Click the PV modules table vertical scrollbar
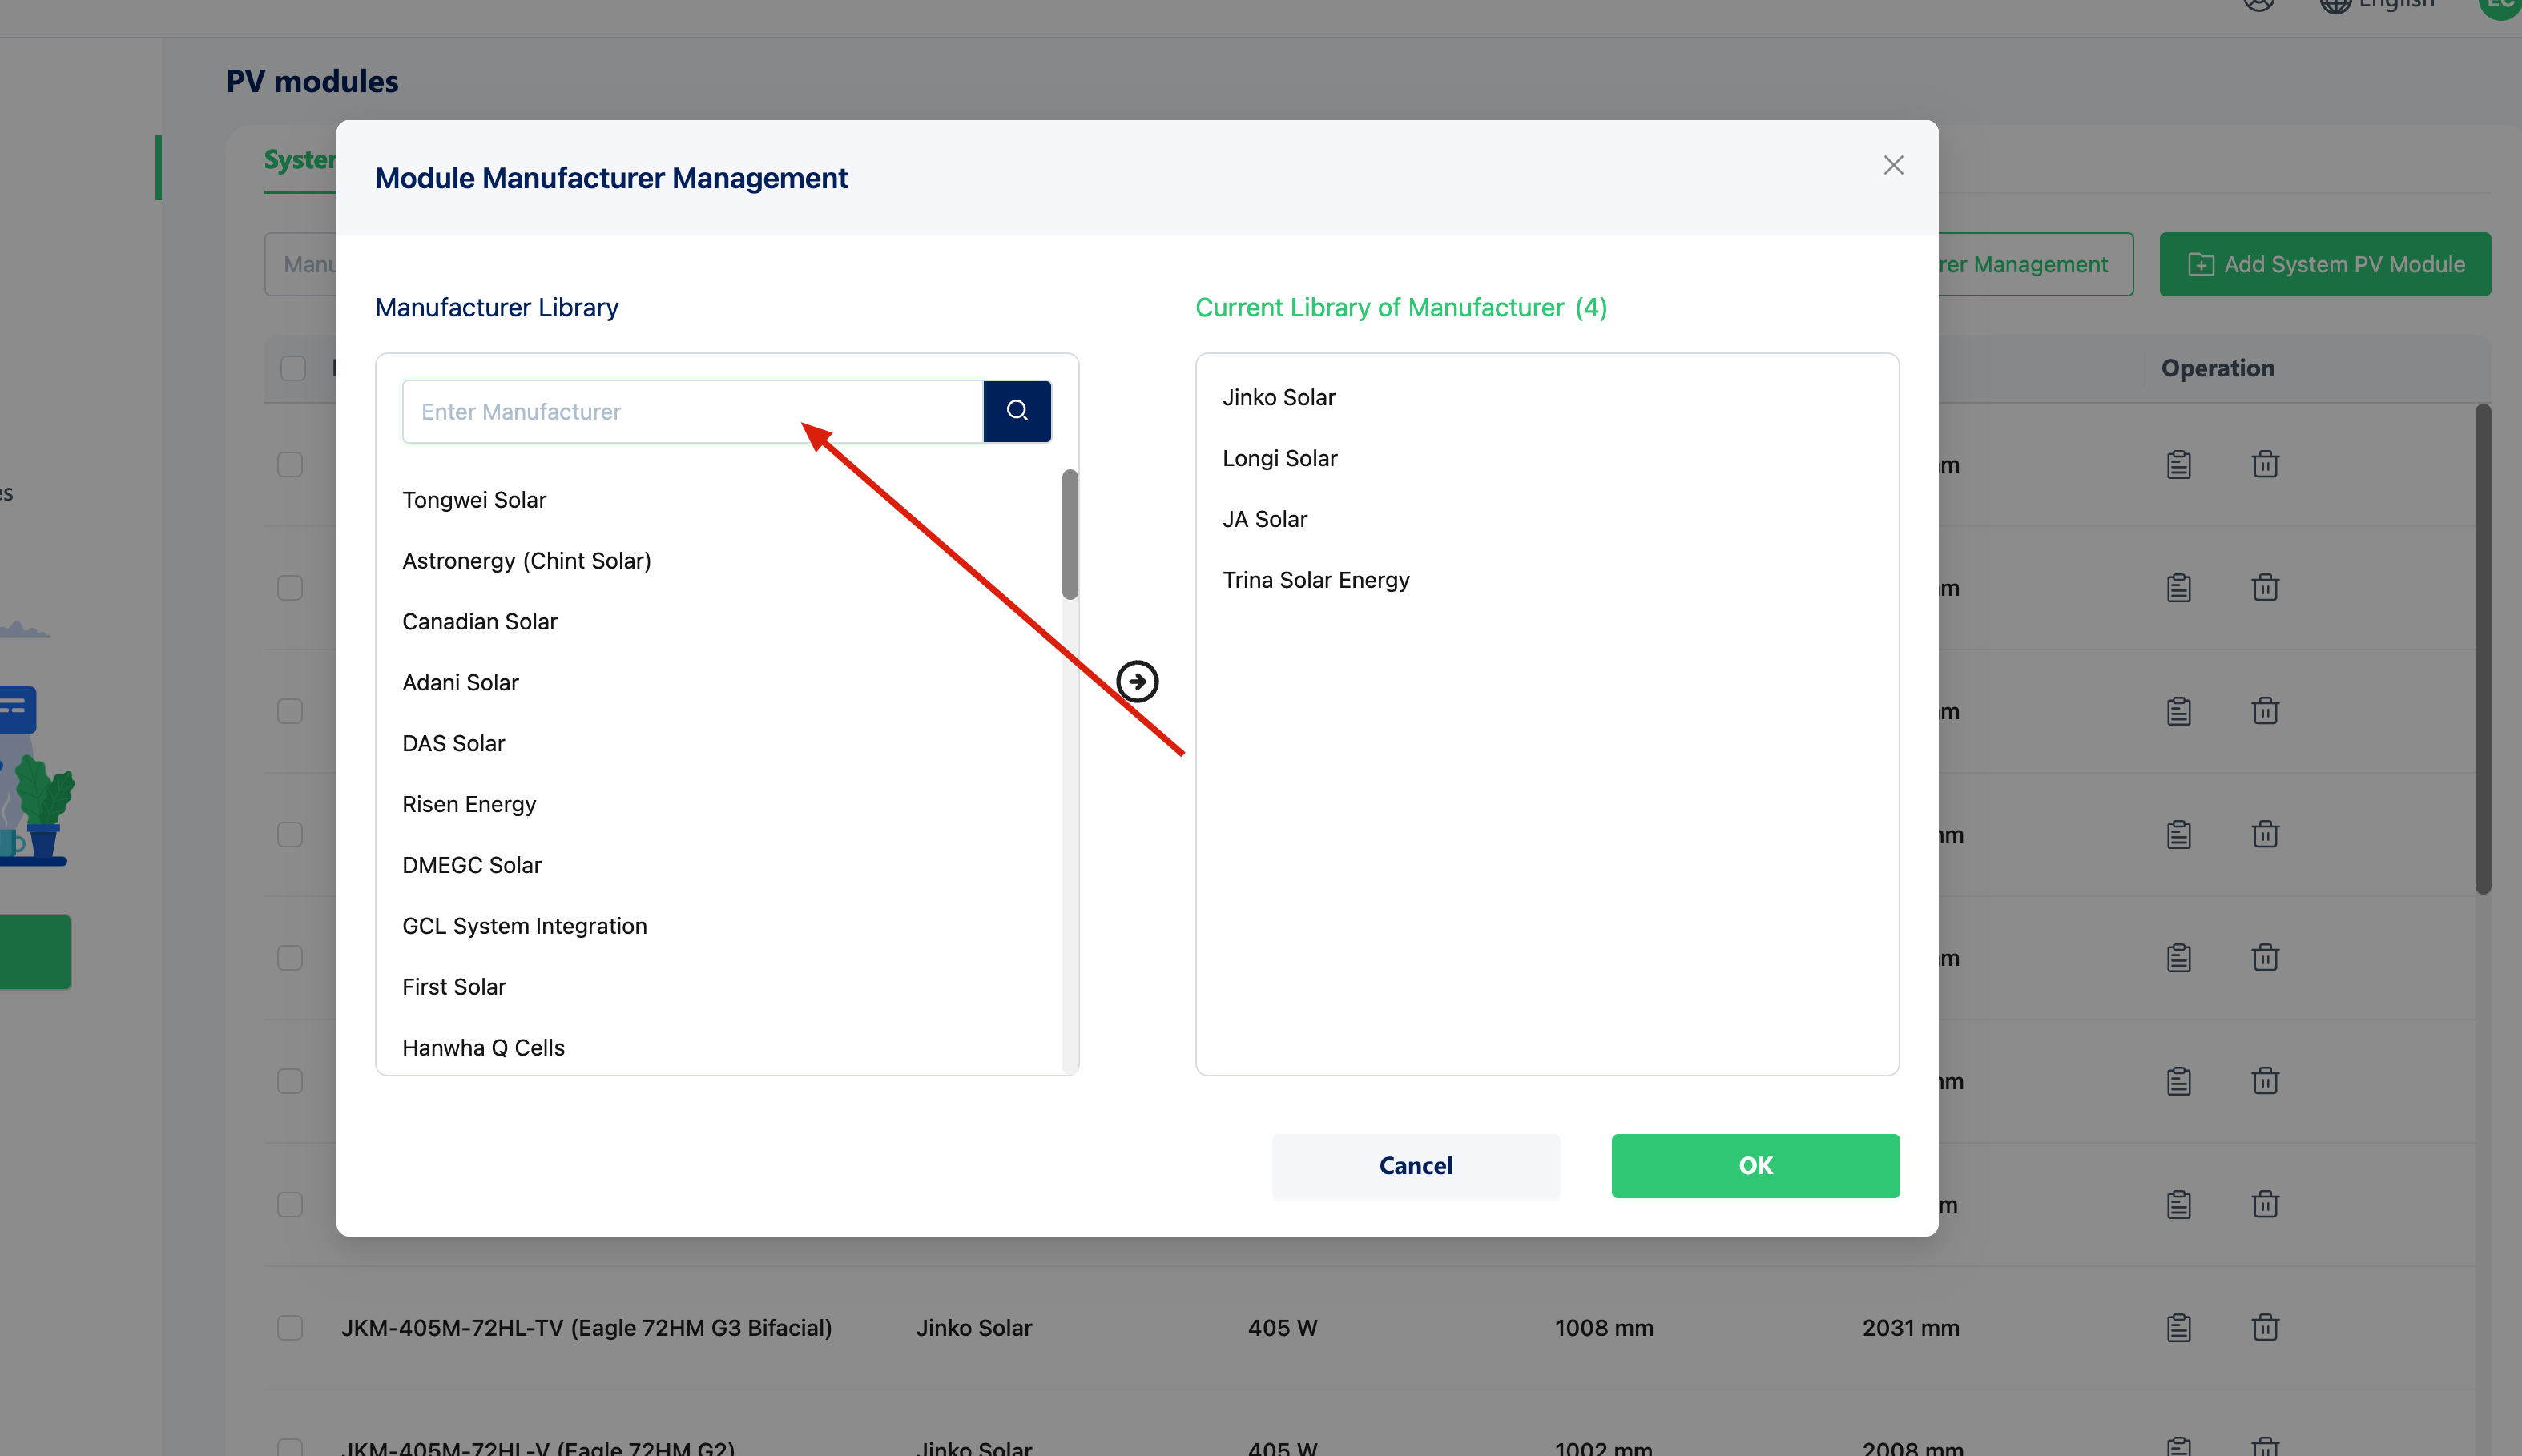 point(2483,649)
